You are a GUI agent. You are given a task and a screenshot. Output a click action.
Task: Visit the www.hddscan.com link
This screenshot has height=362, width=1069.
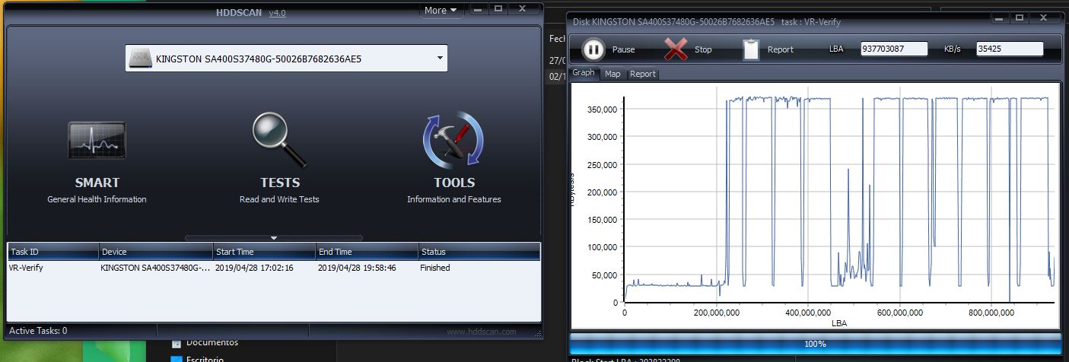pos(481,332)
